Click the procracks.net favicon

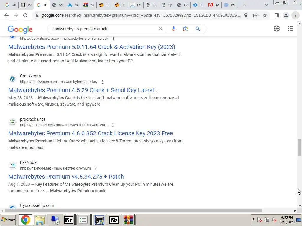click(12, 122)
